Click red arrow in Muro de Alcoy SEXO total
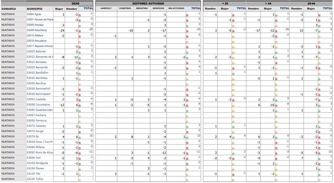This screenshot has width=334, height=183. coord(80,154)
